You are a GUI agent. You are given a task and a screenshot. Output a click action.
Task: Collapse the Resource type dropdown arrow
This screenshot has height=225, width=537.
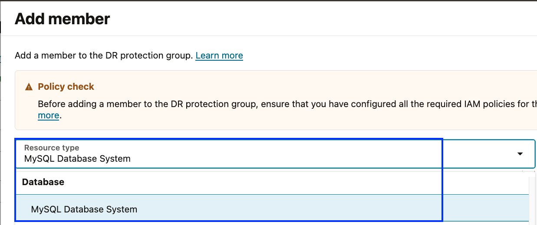pyautogui.click(x=520, y=154)
